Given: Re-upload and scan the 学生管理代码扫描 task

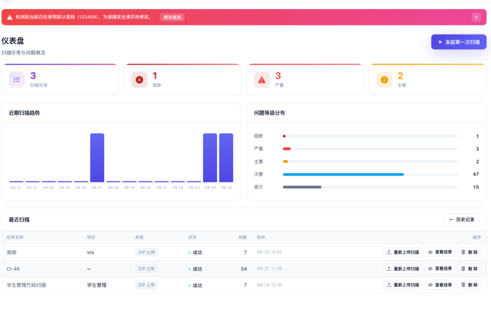Looking at the screenshot, I should click(x=403, y=285).
